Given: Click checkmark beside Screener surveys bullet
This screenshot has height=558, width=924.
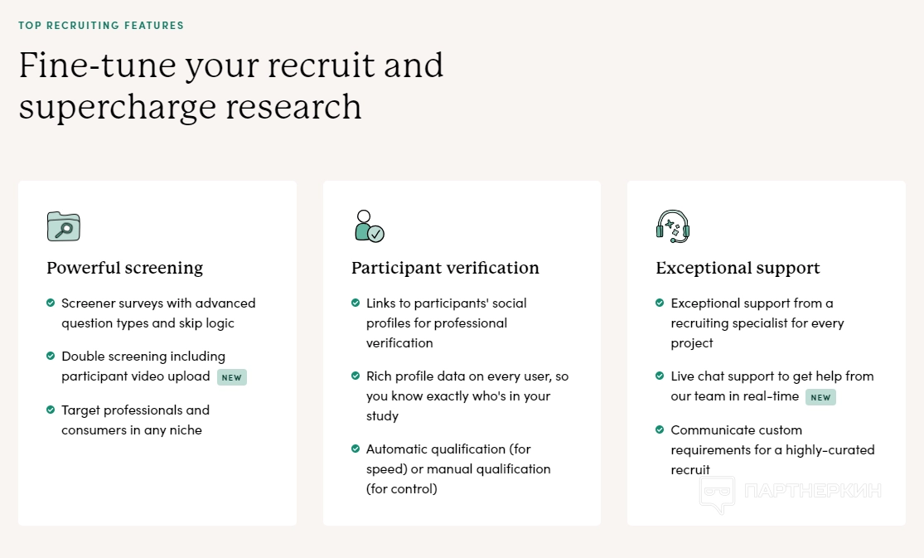Looking at the screenshot, I should pos(51,303).
